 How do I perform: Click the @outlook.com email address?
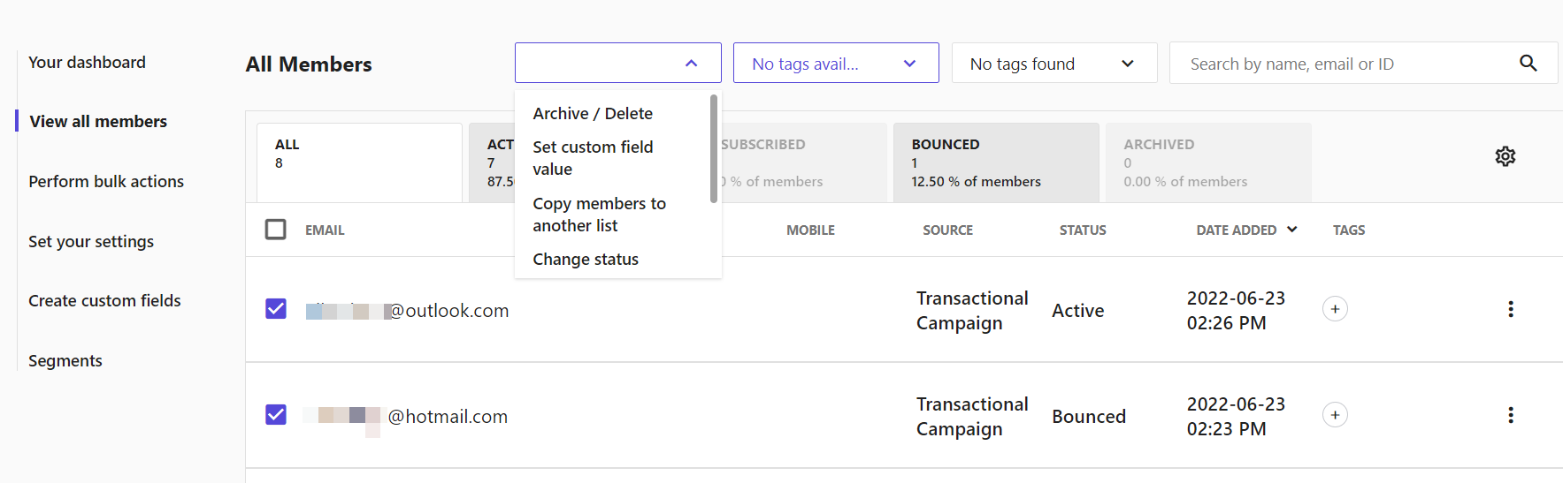coord(407,310)
